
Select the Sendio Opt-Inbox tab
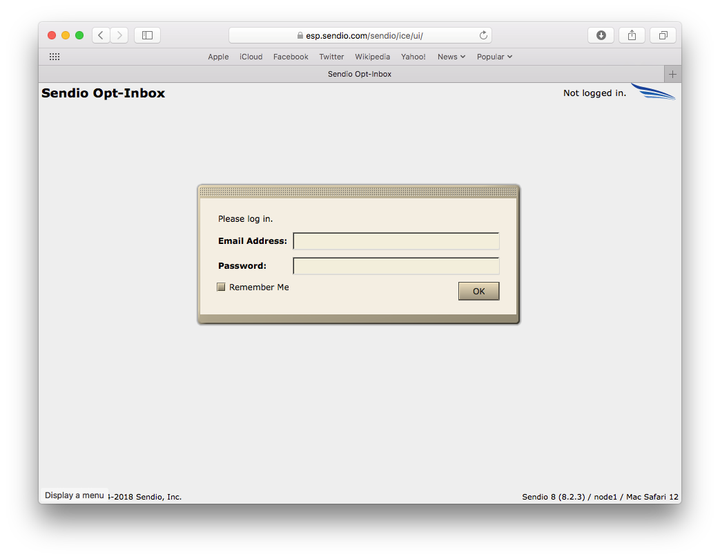(359, 73)
